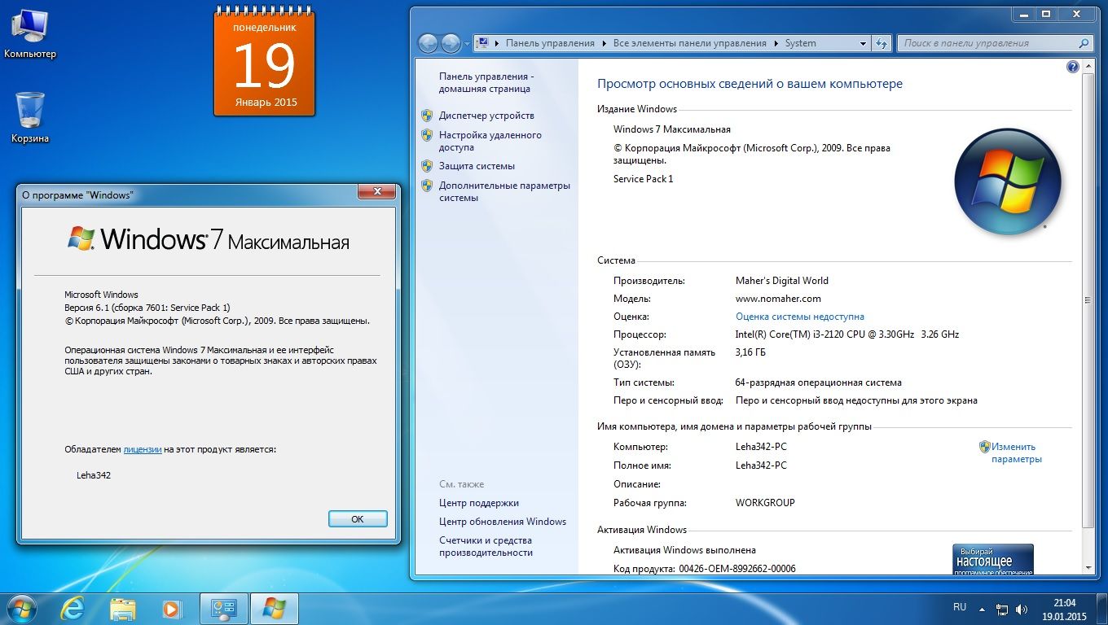Viewport: 1108px width, 625px height.
Task: Expand arrow after Панель управления breadcrumb
Action: pos(605,43)
